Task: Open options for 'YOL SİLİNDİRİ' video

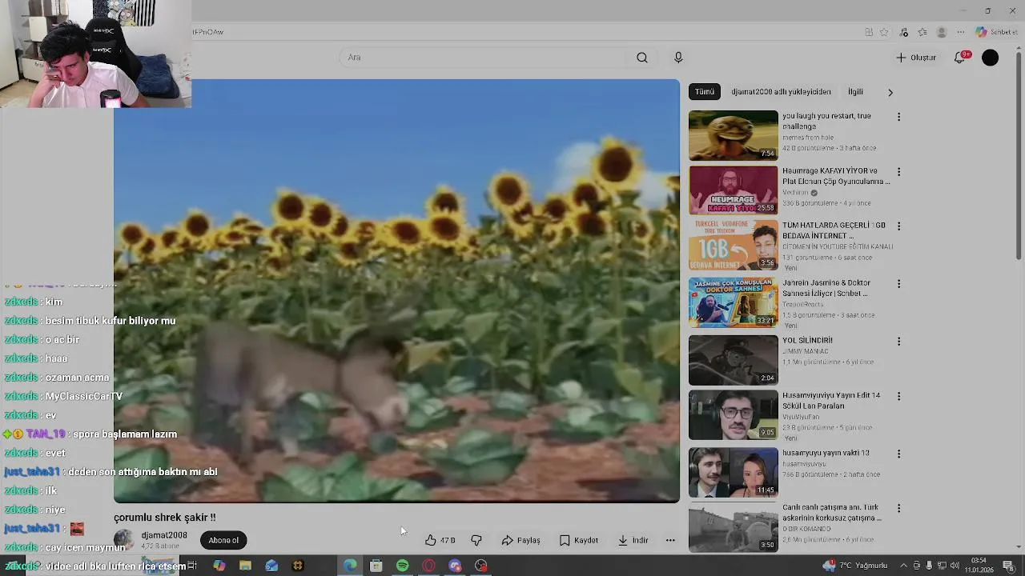Action: tap(898, 342)
